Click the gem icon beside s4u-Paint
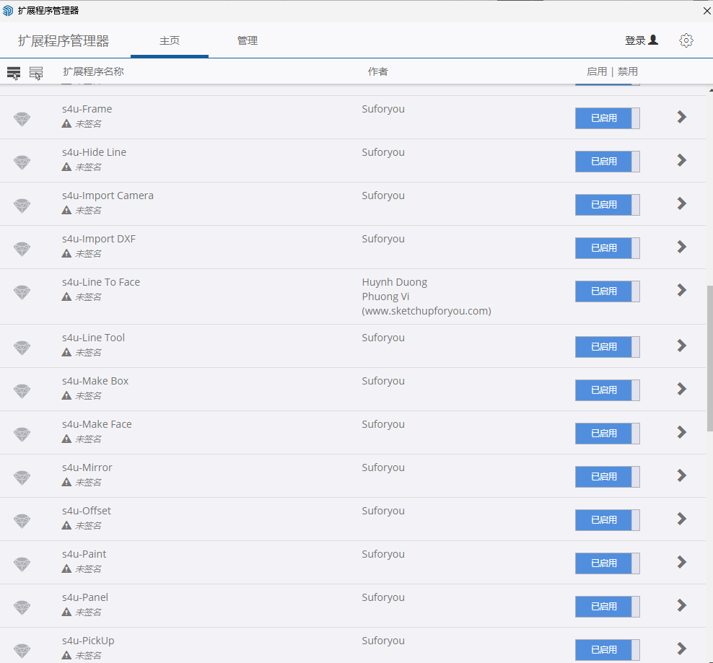Viewport: 713px width, 663px height. [22, 564]
